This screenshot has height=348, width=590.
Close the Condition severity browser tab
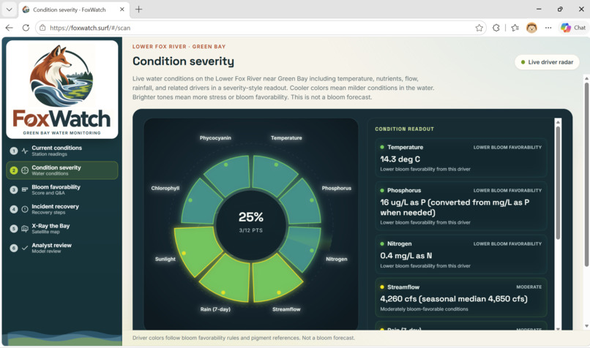point(122,10)
